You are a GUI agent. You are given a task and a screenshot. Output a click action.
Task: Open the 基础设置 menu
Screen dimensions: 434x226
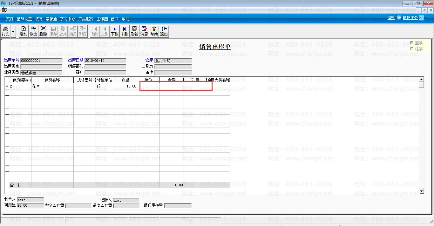(24, 19)
